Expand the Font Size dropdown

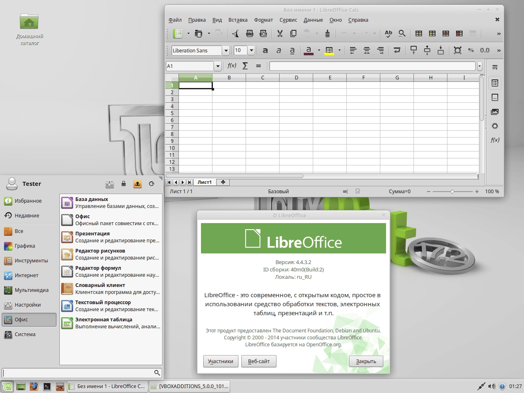click(251, 50)
